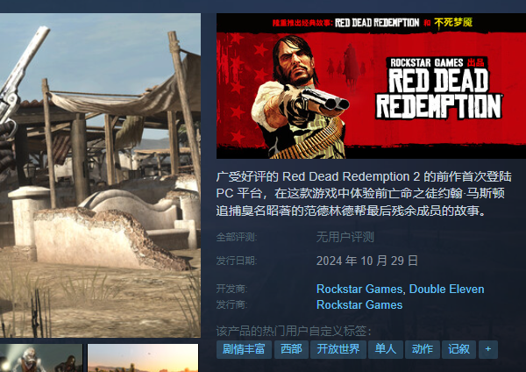526x372 pixels.
Task: Select the 剧情丰富 tag
Action: (244, 349)
